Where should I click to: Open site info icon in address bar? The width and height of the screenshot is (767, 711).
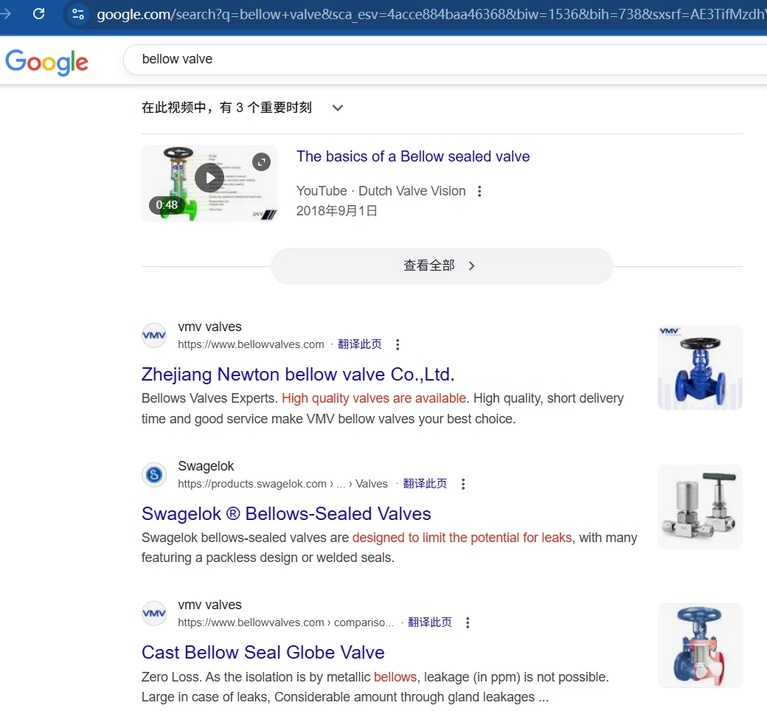(x=78, y=14)
